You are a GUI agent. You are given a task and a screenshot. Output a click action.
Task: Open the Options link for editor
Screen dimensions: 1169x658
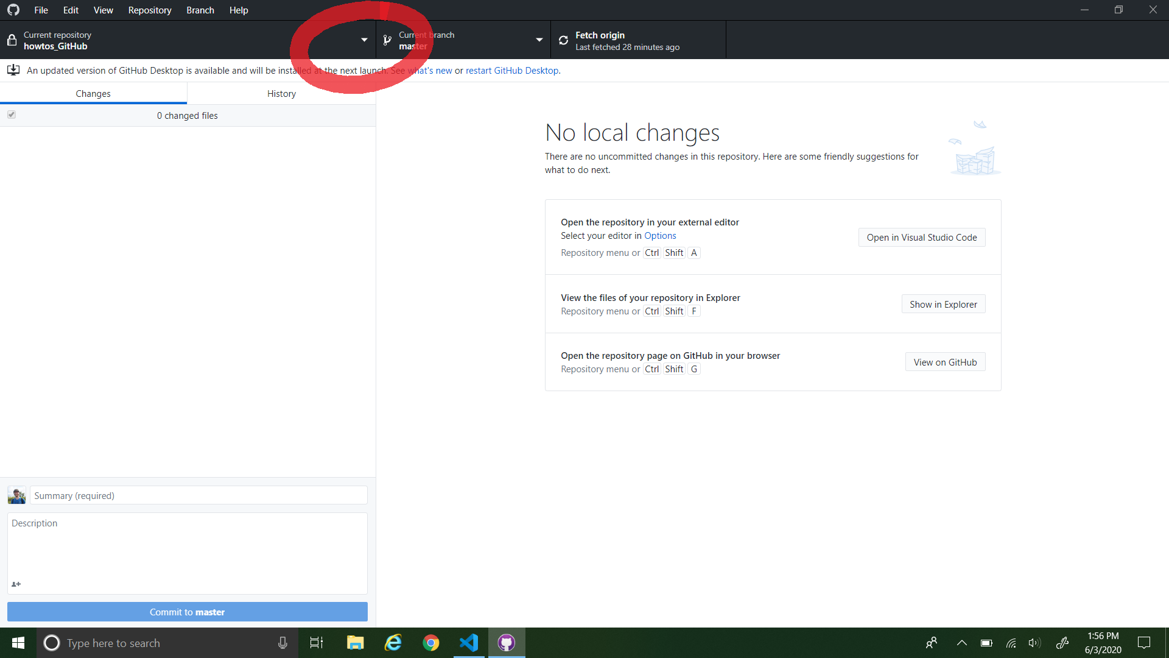pyautogui.click(x=660, y=236)
